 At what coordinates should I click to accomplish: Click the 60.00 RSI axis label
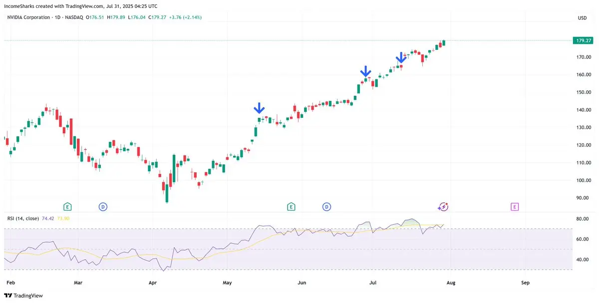point(583,239)
